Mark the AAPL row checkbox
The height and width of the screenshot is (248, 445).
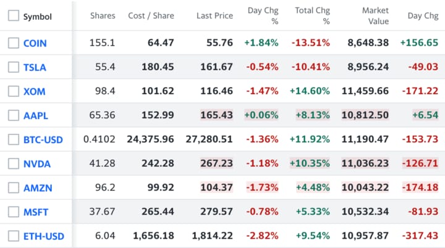14,115
